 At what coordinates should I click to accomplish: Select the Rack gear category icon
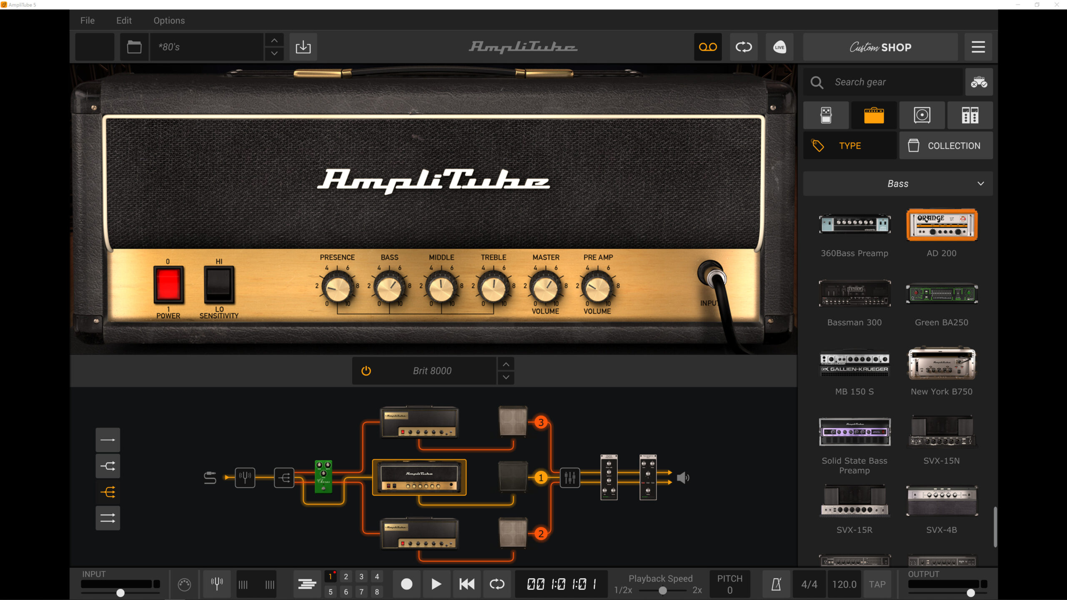pyautogui.click(x=970, y=115)
